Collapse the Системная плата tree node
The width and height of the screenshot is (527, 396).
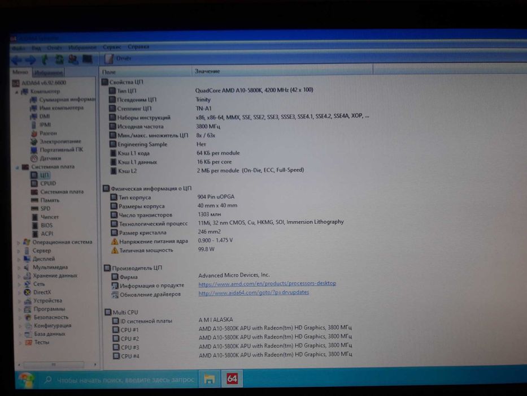(x=17, y=167)
